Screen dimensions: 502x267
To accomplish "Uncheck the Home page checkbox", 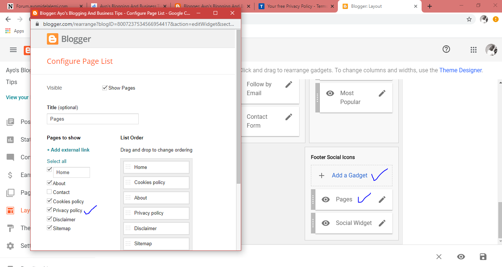I will (x=49, y=169).
